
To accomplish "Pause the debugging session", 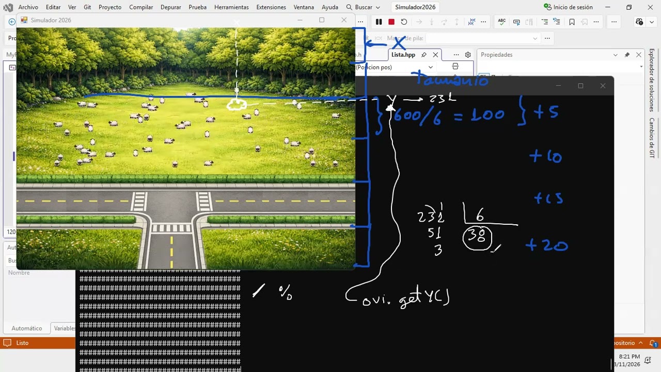I will coord(379,22).
